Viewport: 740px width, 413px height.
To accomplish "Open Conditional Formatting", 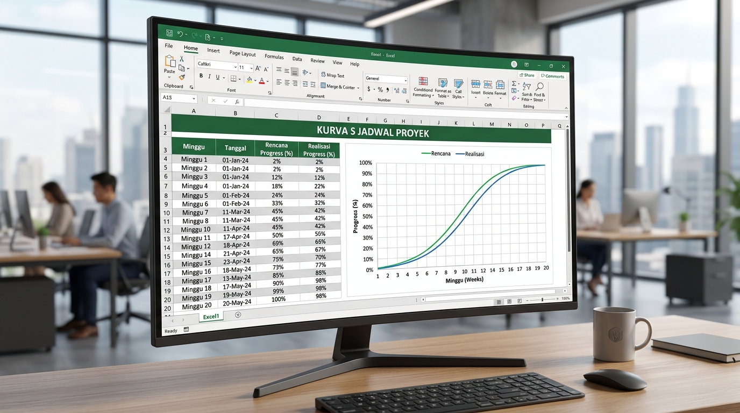I will coord(423,87).
